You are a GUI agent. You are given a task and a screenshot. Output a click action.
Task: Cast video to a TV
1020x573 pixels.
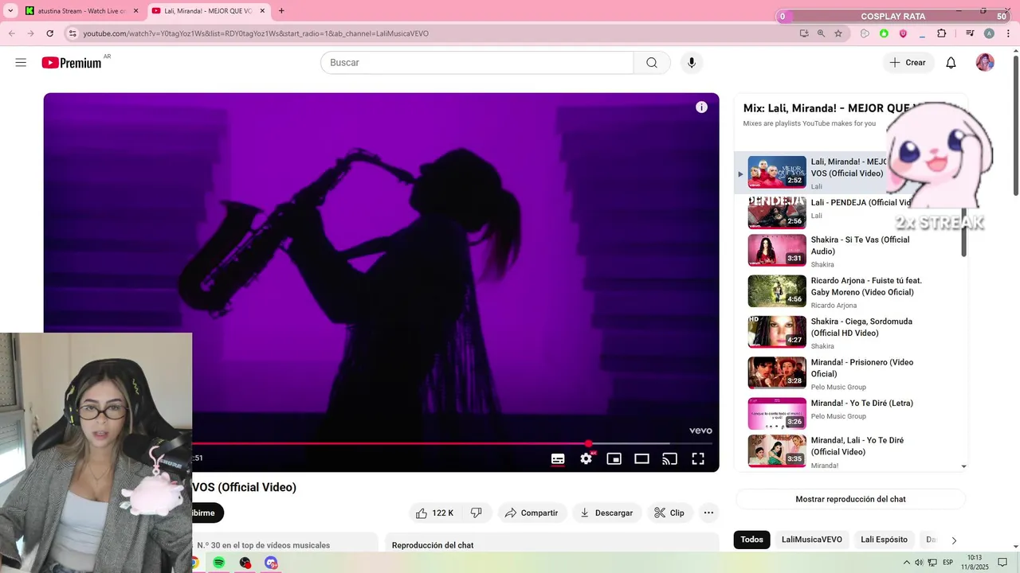(x=670, y=458)
